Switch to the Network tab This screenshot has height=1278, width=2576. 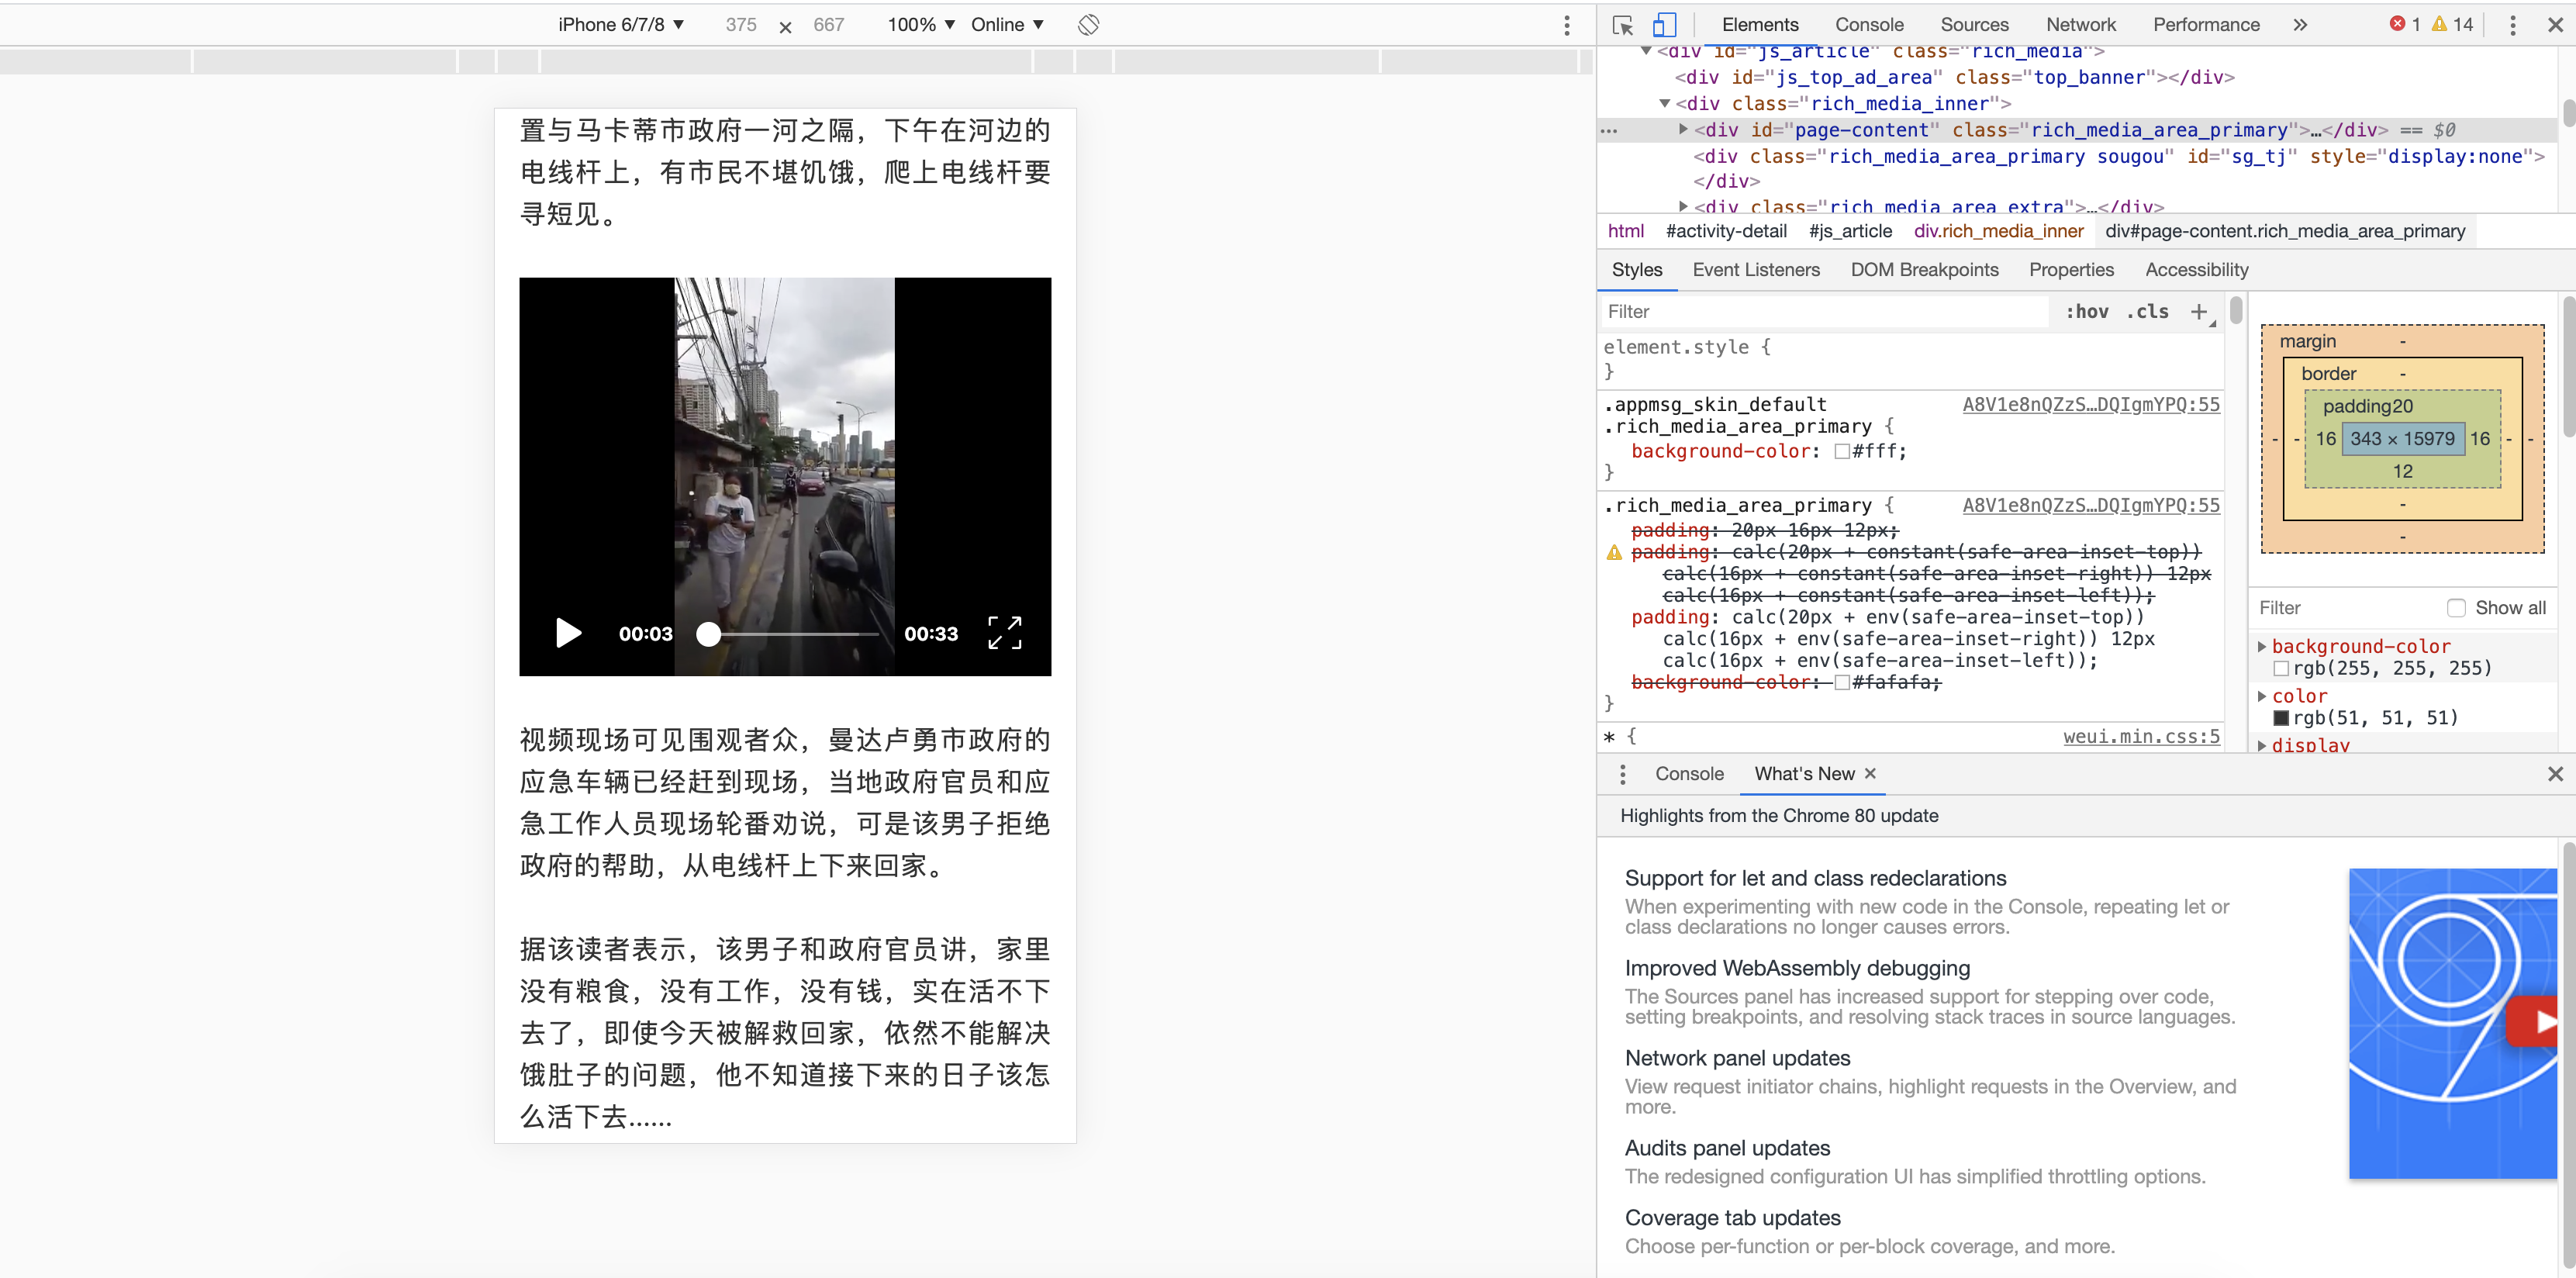point(2080,25)
